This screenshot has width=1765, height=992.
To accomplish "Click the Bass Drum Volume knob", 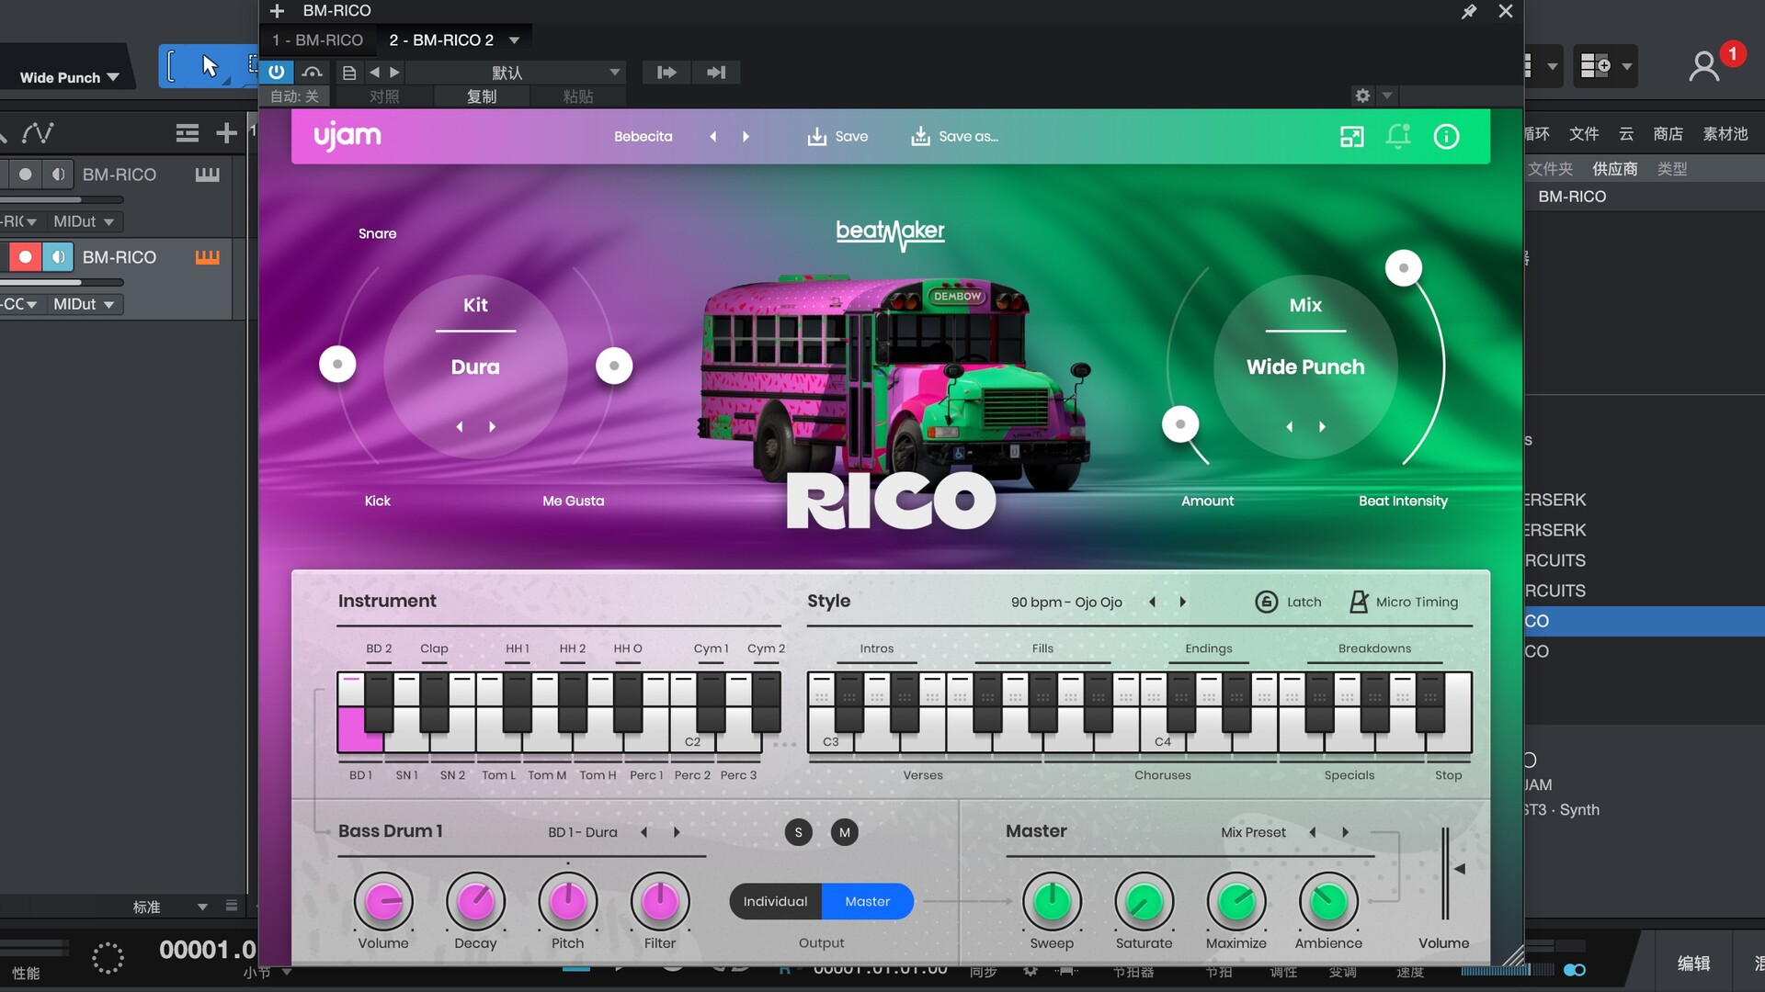I will click(383, 902).
